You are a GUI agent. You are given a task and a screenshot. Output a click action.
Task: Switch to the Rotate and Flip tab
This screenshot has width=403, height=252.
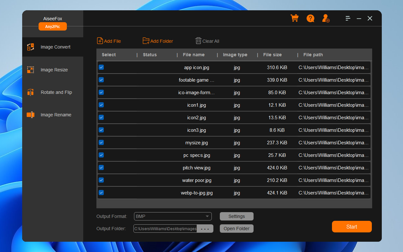pos(53,92)
